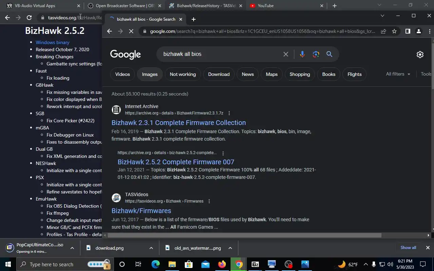Viewport: 434px width, 271px height.
Task: Filter results by Download chip
Action: pos(219,74)
